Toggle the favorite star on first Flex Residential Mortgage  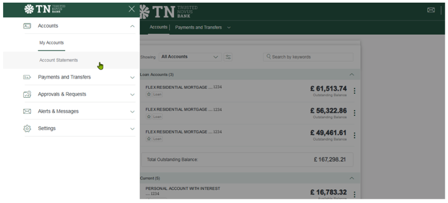[x=149, y=95]
